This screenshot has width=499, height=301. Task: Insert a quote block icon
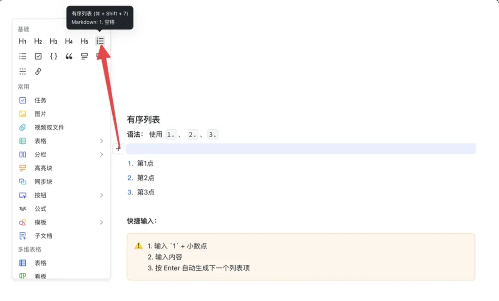[x=69, y=56]
